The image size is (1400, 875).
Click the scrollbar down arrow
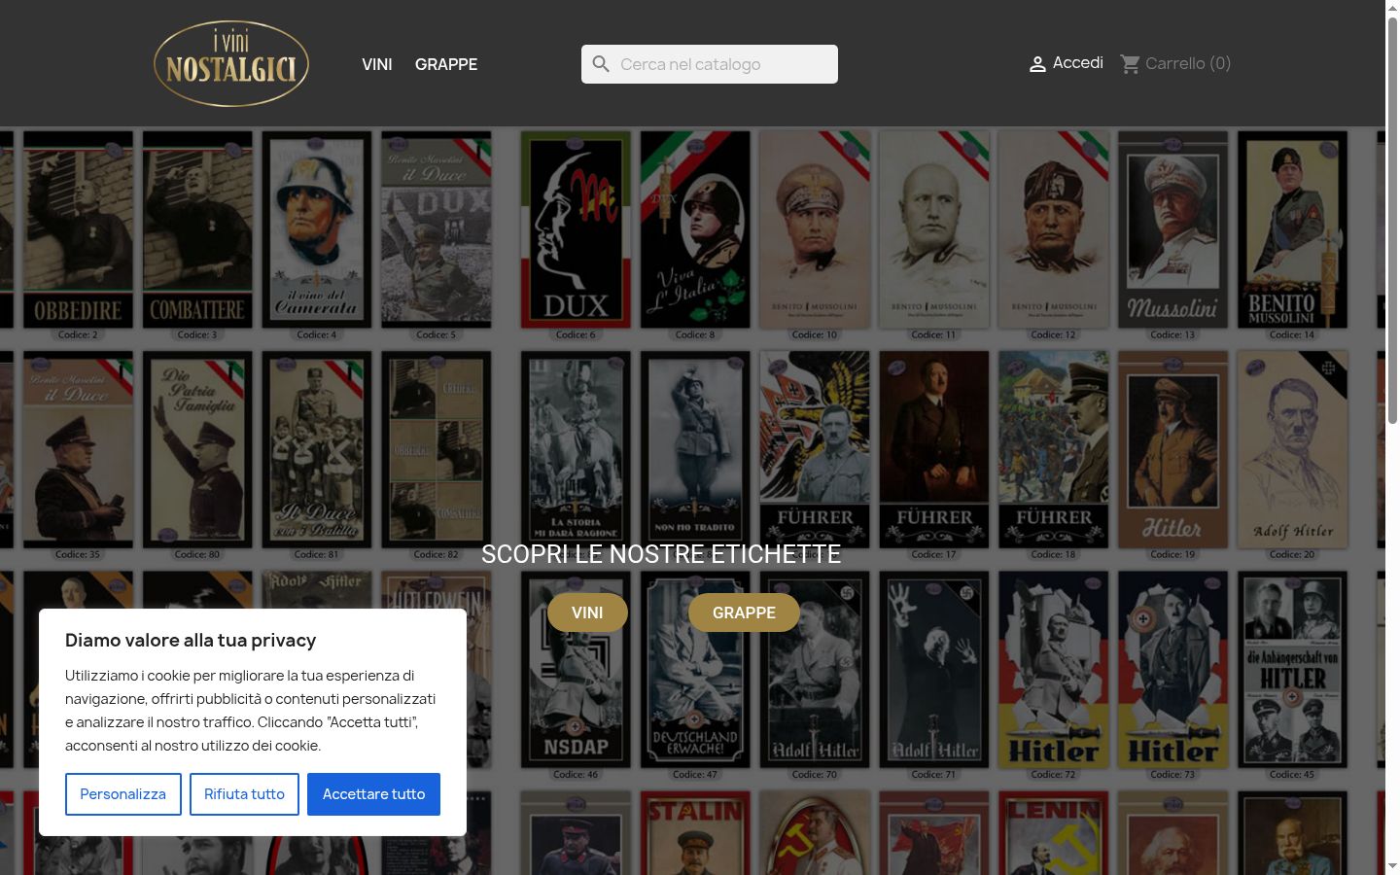[x=1392, y=866]
